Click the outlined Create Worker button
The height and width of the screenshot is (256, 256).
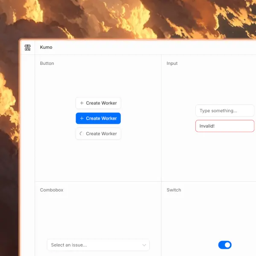click(98, 103)
